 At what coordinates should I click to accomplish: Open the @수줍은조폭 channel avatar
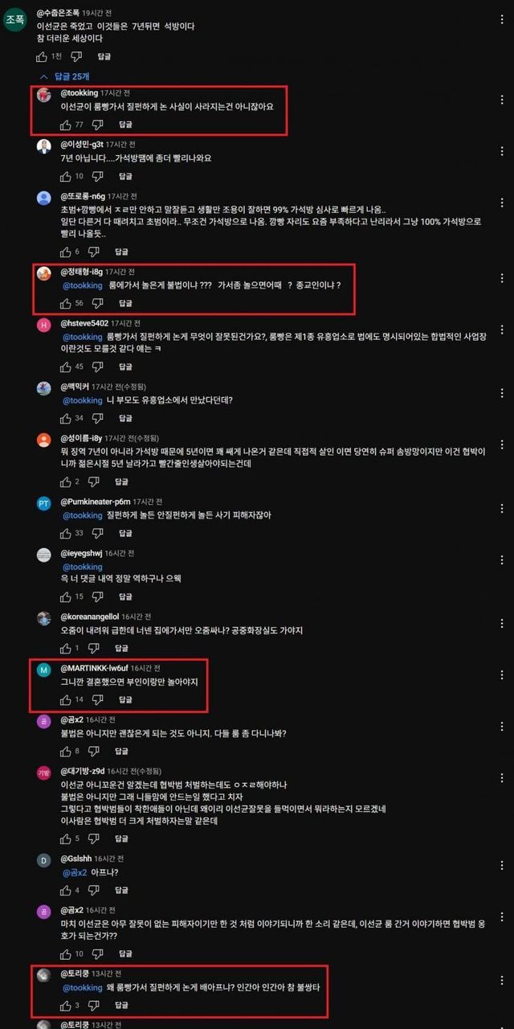coord(15,21)
